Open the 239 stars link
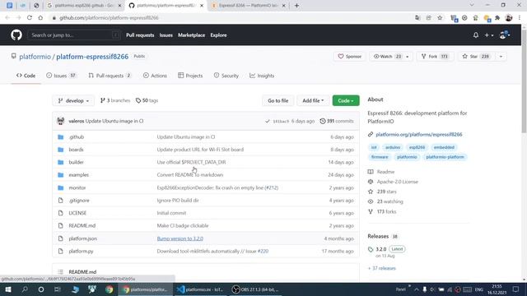Image resolution: width=527 pixels, height=296 pixels. tap(386, 192)
